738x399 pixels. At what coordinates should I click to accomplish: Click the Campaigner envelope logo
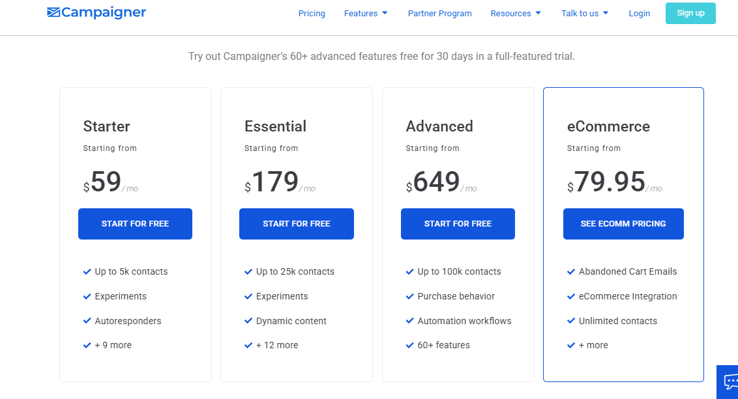click(54, 13)
